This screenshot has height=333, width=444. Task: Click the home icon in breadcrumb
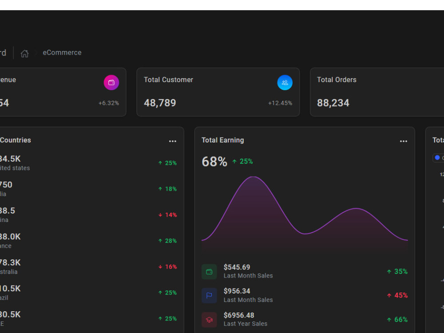point(24,53)
